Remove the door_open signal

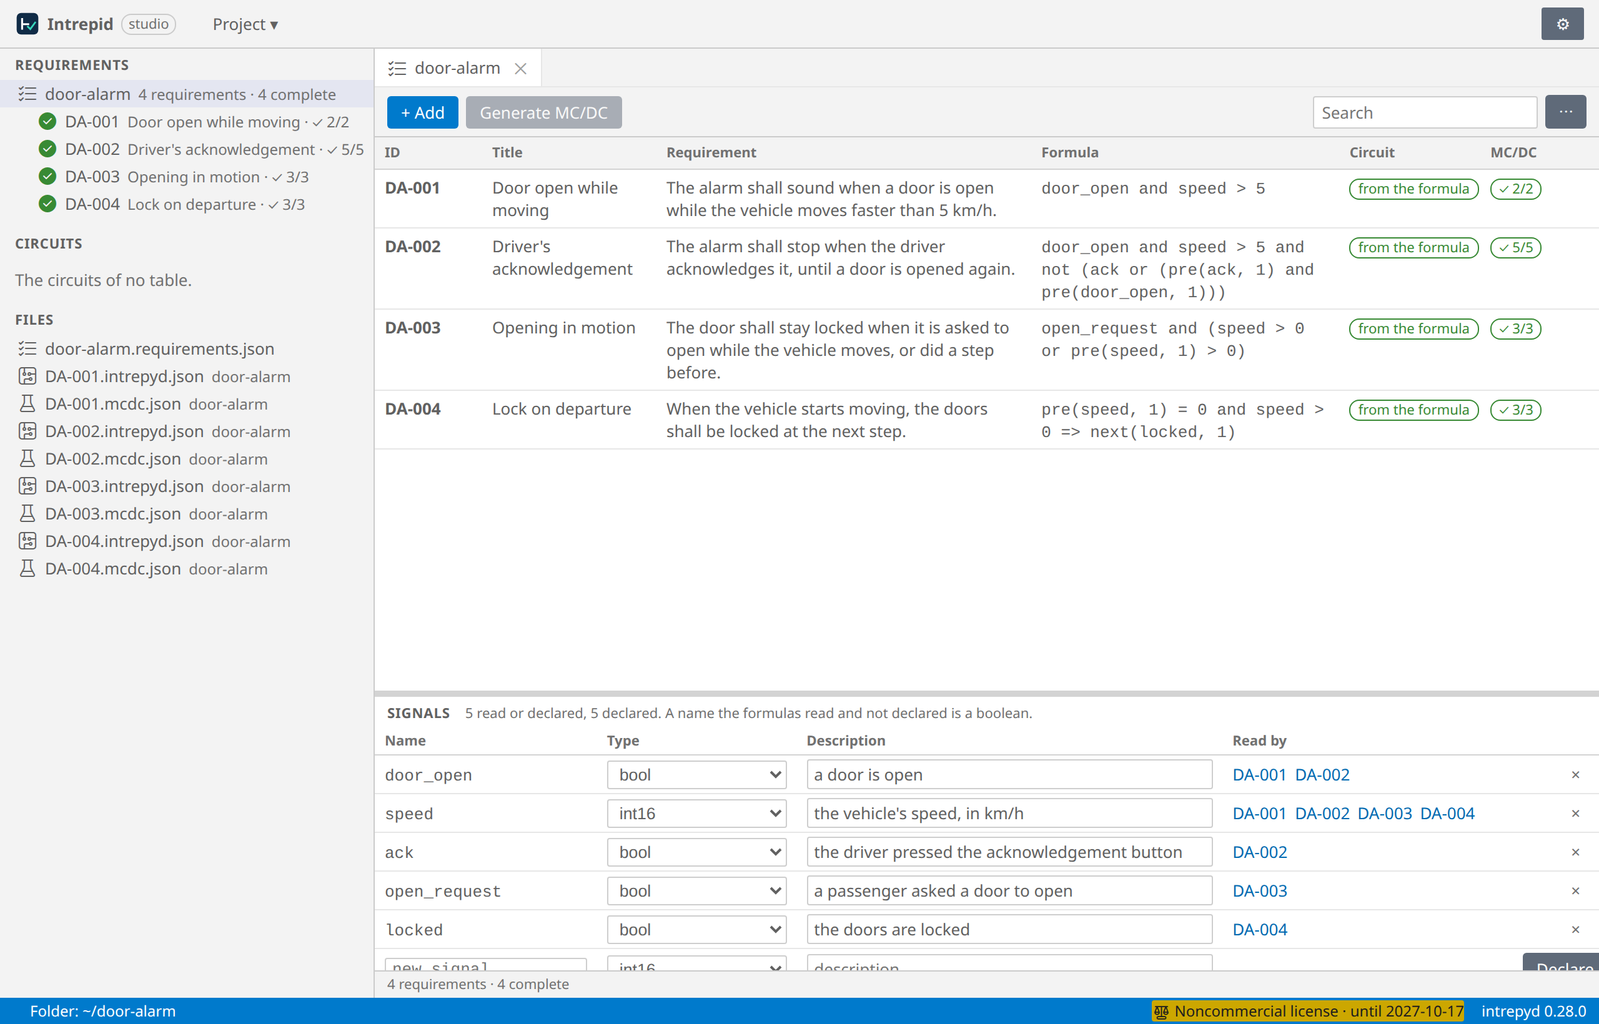tap(1575, 775)
